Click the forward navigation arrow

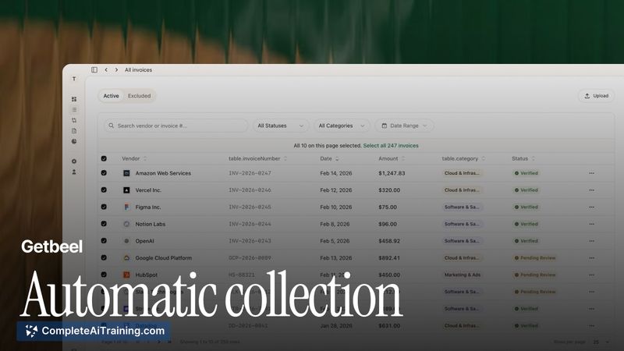[116, 70]
